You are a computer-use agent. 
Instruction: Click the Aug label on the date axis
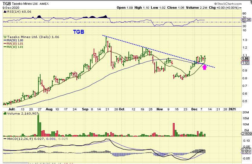click(49, 109)
